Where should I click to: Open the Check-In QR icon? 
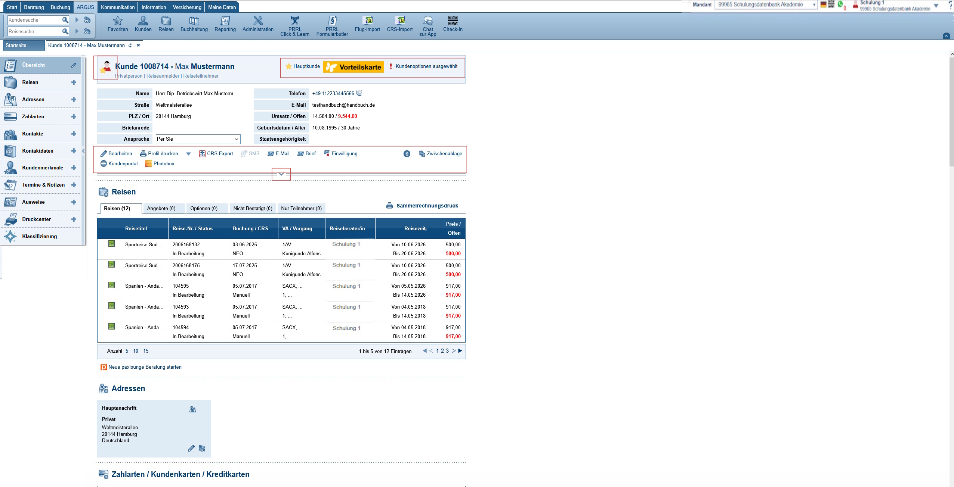pos(453,21)
